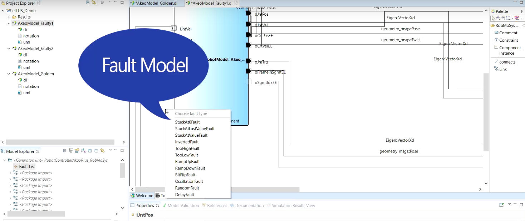Viewport: 525px width, 221px height.
Task: Toggle Link with Editor in Model Explorer
Action: coord(102,151)
